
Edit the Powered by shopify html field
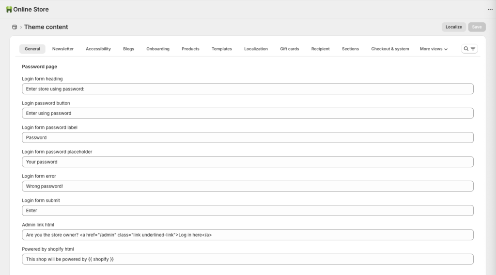(248, 259)
